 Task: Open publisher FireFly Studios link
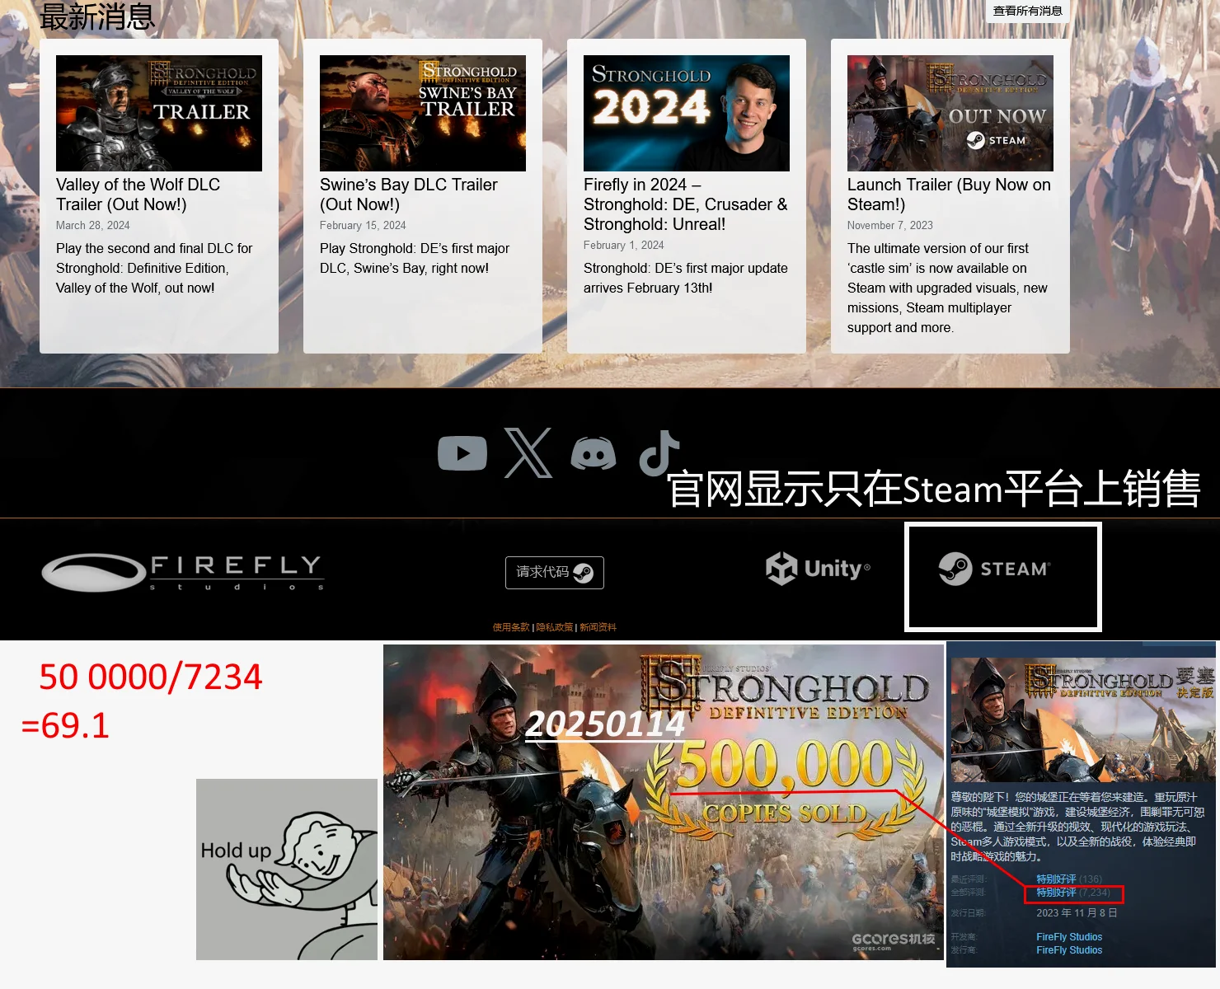click(1069, 950)
